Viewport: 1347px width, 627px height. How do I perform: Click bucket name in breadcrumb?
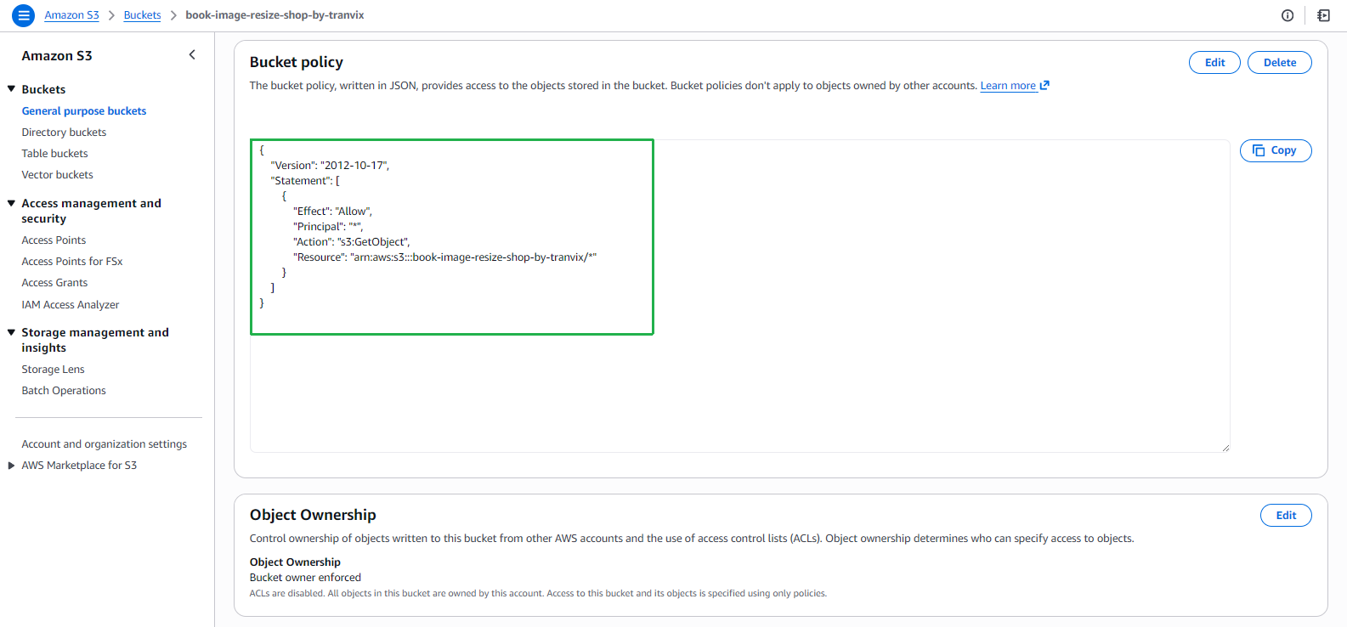point(274,15)
